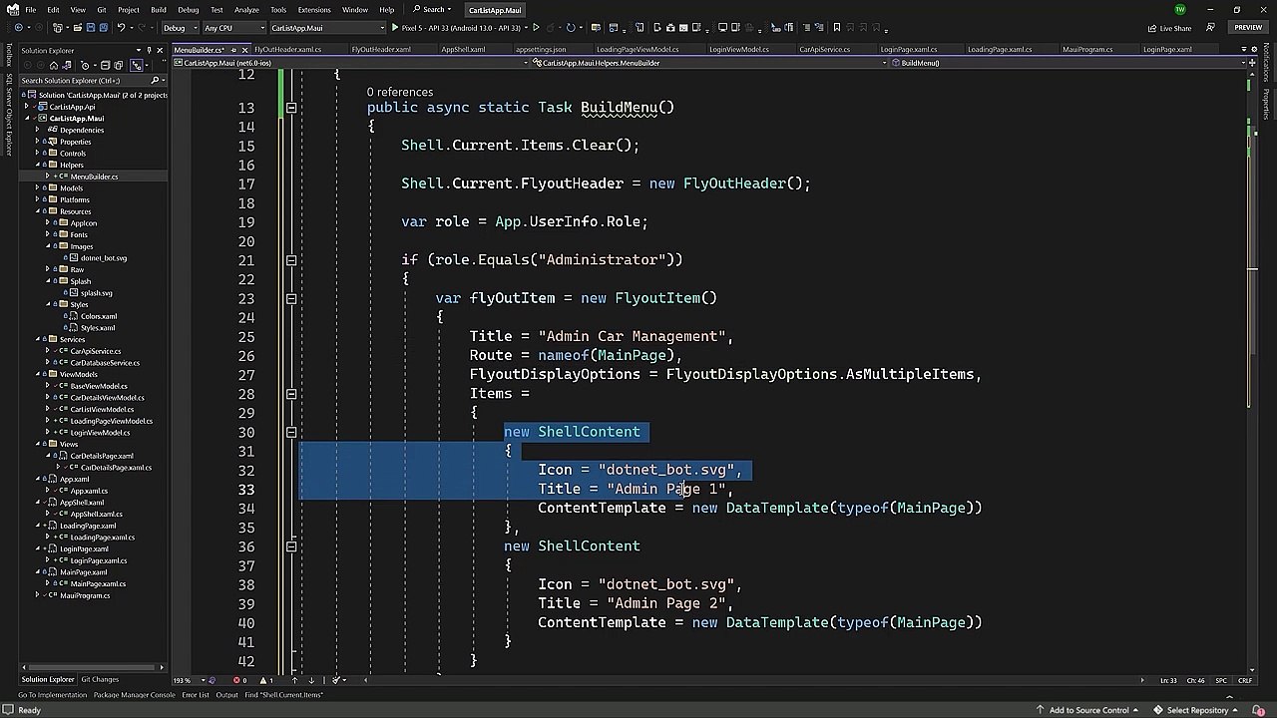Click the Live Share icon
This screenshot has height=718, width=1277.
pyautogui.click(x=1152, y=28)
